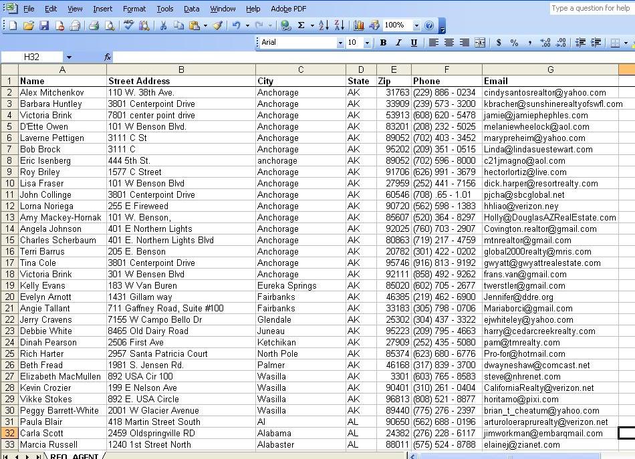
Task: Select the column G header
Action: click(550, 69)
